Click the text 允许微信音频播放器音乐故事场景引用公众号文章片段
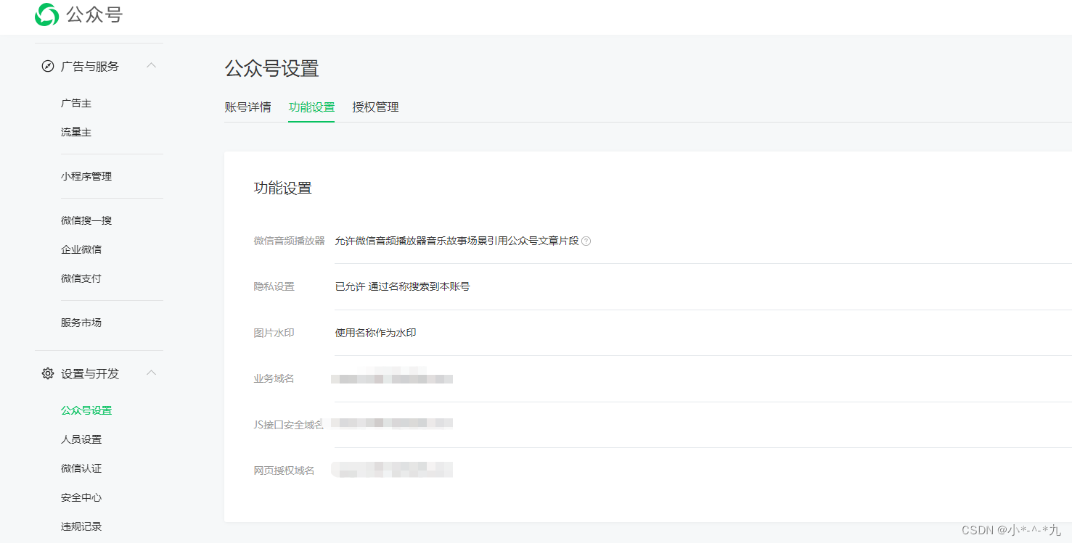1072x543 pixels. pyautogui.click(x=457, y=241)
